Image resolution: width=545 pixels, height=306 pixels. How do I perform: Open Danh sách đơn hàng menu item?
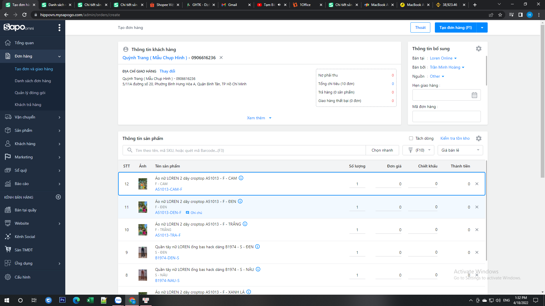click(33, 81)
